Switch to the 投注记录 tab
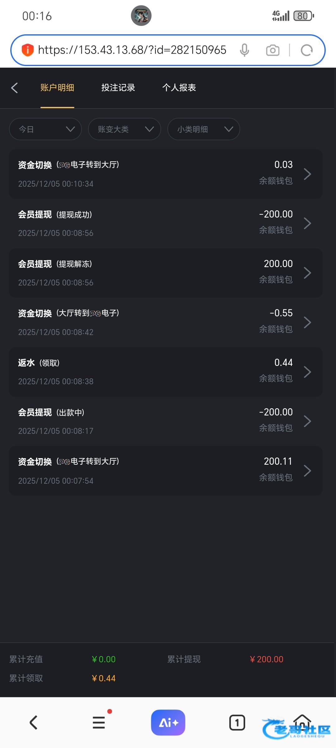The height and width of the screenshot is (748, 336). (x=118, y=88)
